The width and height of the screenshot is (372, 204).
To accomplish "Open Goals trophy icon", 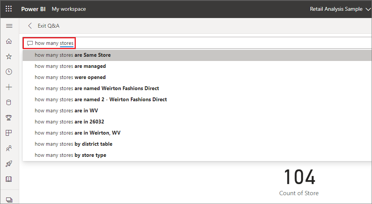I will (9, 118).
